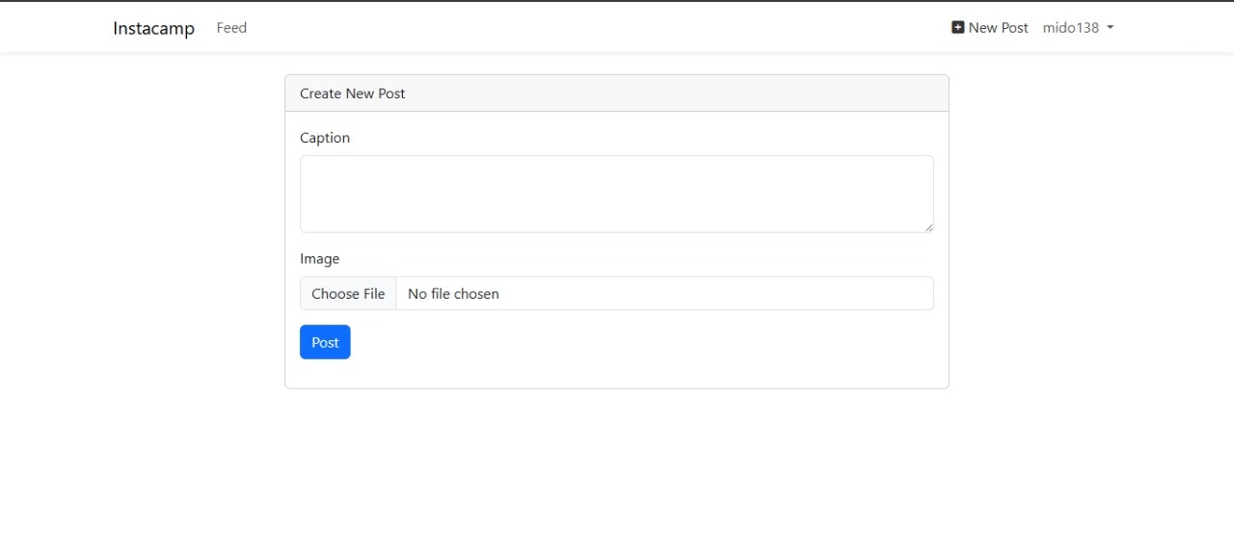Click blank page area below the form card
The image size is (1234, 554).
[617, 472]
